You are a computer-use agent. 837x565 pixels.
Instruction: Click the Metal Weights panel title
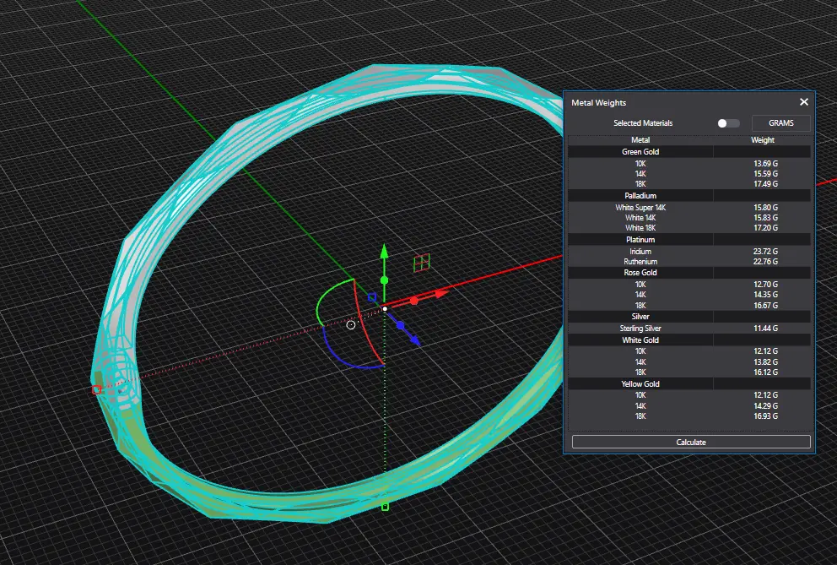tap(598, 103)
